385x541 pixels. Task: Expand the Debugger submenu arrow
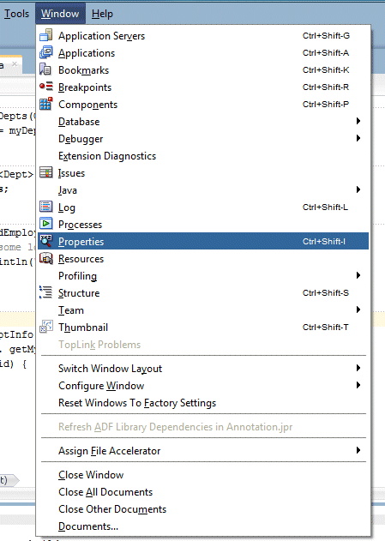[x=358, y=138]
